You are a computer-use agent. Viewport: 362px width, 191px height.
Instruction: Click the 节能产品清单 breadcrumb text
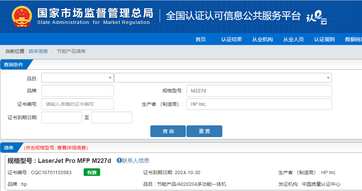(x=71, y=51)
